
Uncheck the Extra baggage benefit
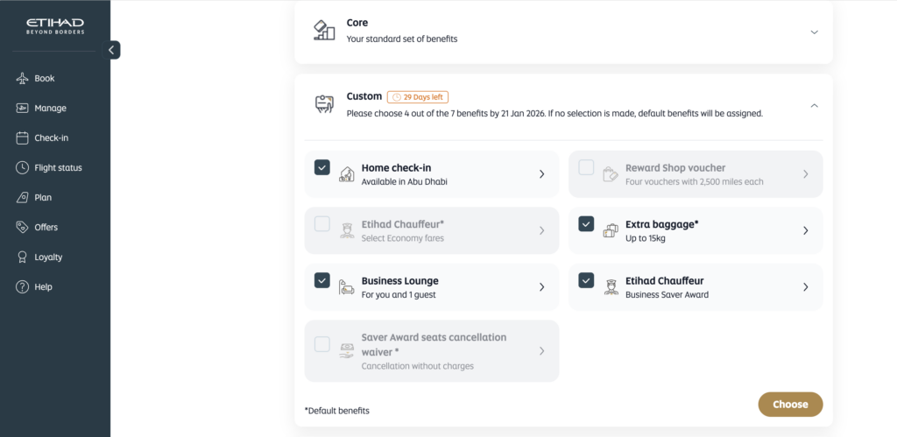[587, 224]
